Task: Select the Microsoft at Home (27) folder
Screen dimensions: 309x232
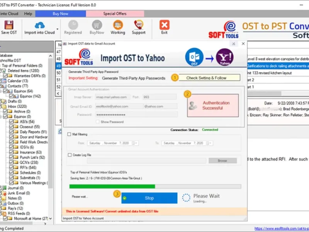Action: tap(31, 218)
